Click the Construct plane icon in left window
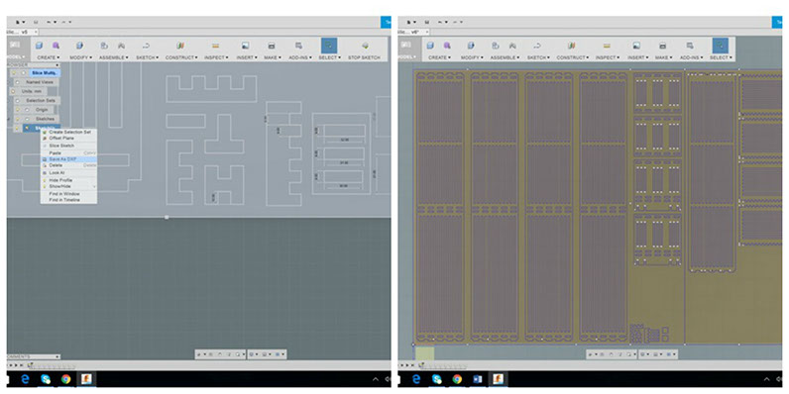 click(x=180, y=46)
